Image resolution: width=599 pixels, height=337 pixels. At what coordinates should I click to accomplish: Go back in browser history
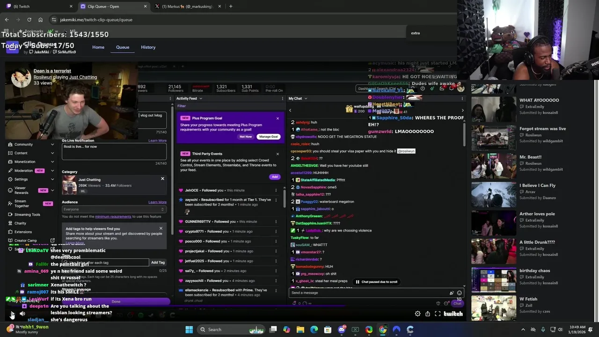(7, 20)
